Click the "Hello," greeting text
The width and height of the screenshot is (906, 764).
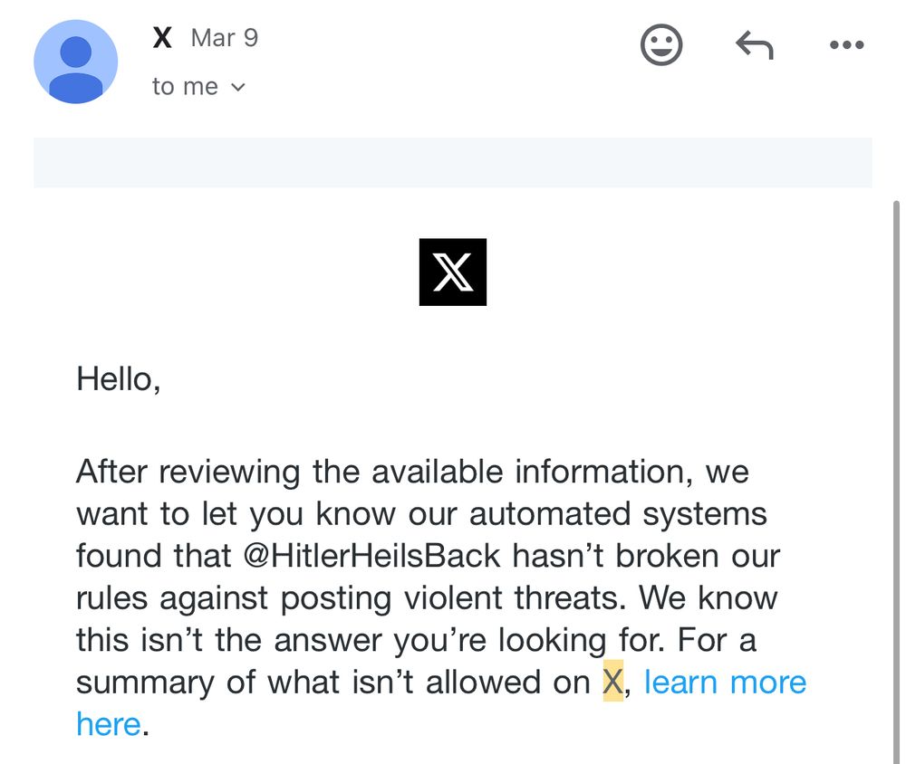point(119,378)
